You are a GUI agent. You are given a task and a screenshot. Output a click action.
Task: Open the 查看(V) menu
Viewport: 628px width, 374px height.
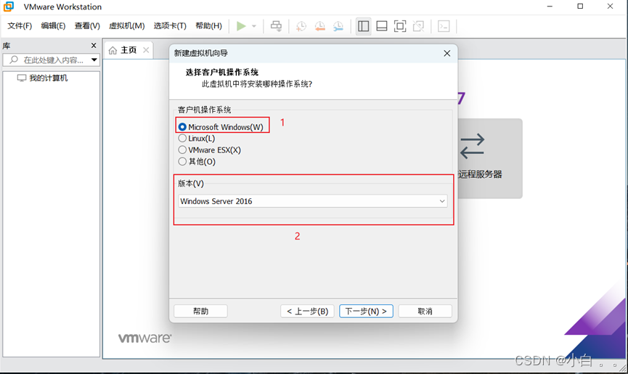pyautogui.click(x=87, y=25)
